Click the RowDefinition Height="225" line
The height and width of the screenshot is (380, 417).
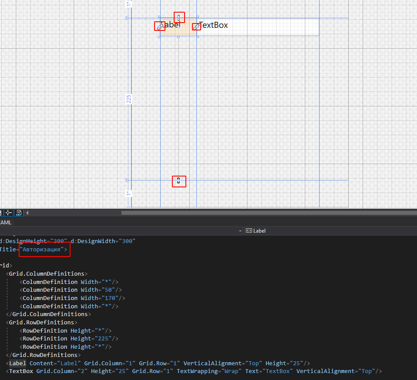point(69,339)
